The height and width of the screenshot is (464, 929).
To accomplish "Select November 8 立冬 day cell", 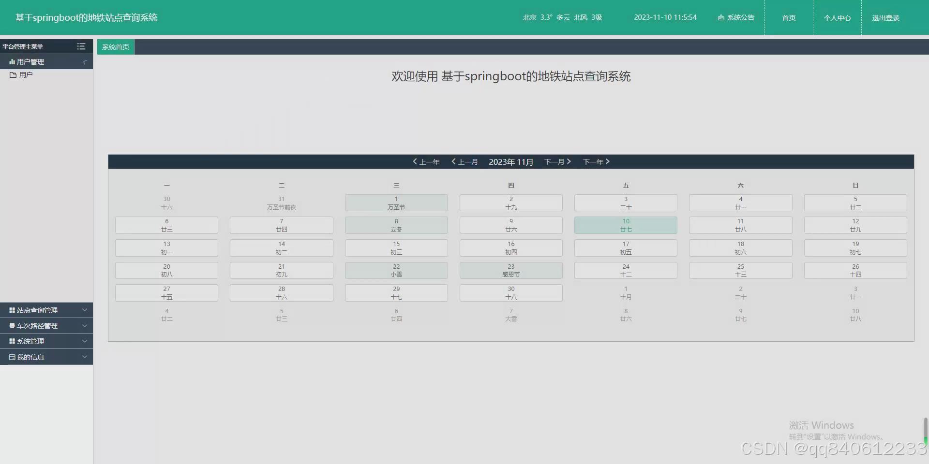I will 396,225.
